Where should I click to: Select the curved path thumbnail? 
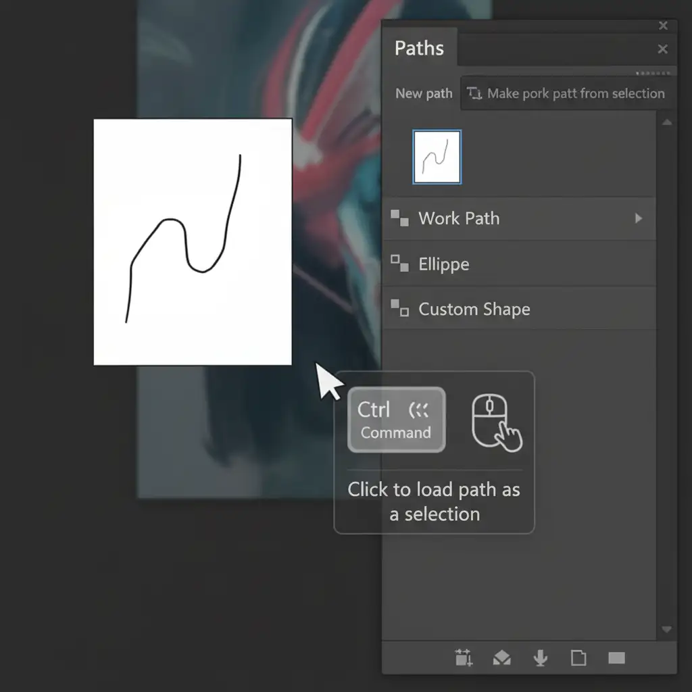pyautogui.click(x=437, y=157)
